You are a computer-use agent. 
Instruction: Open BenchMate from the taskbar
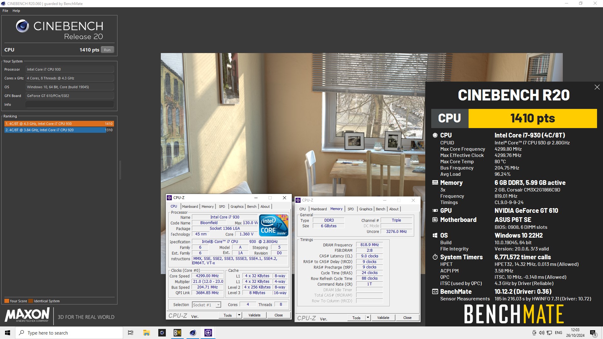coord(177,333)
